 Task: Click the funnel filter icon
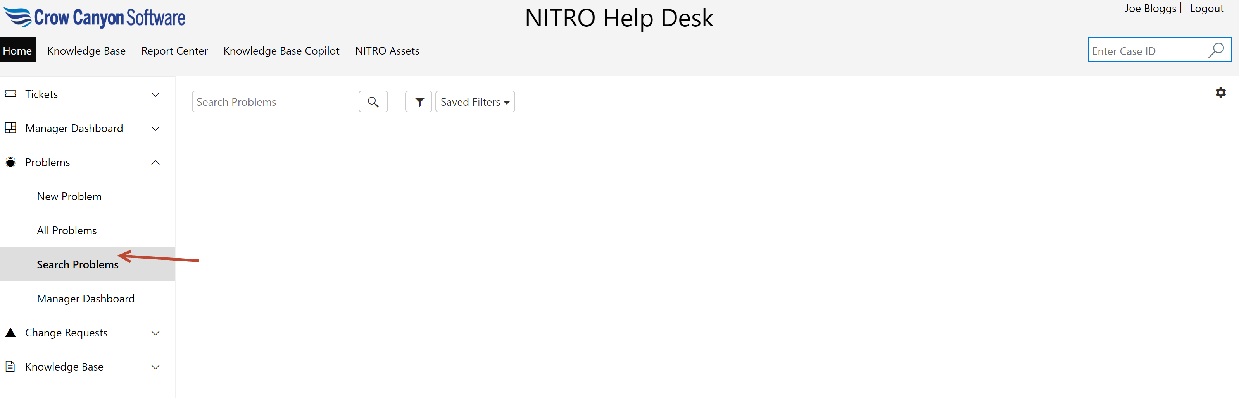418,102
